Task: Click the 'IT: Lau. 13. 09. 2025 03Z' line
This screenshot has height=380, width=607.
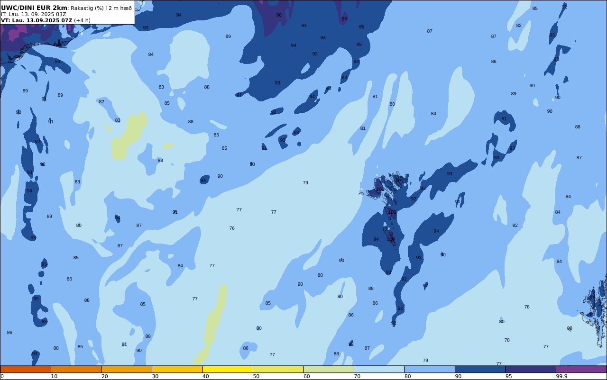Action: click(34, 14)
